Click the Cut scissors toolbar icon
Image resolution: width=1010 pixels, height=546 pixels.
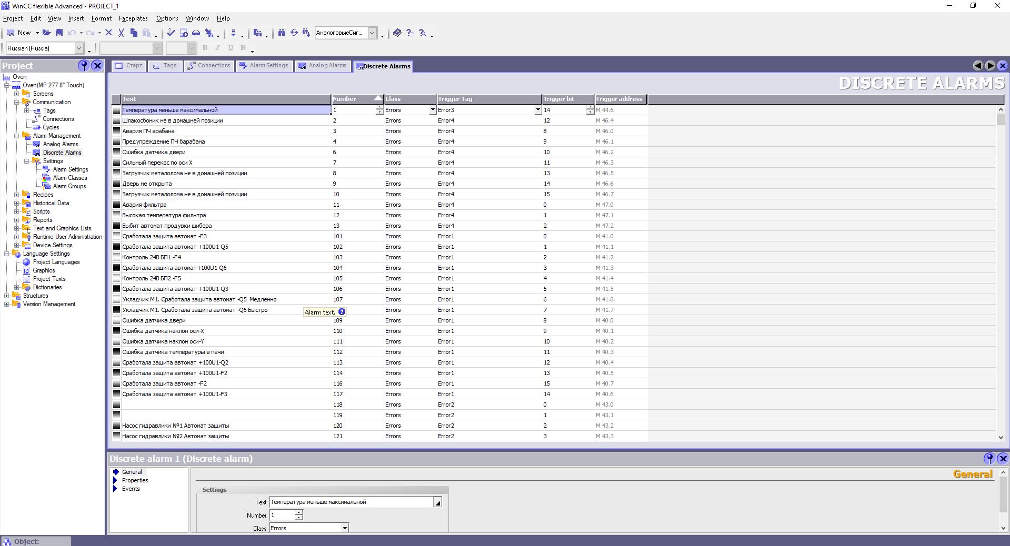click(121, 33)
